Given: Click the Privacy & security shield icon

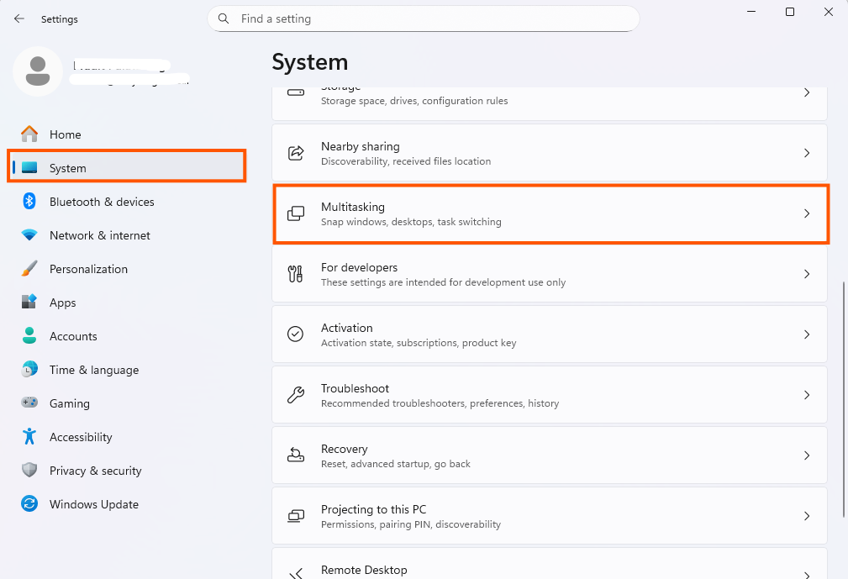Looking at the screenshot, I should pos(29,471).
